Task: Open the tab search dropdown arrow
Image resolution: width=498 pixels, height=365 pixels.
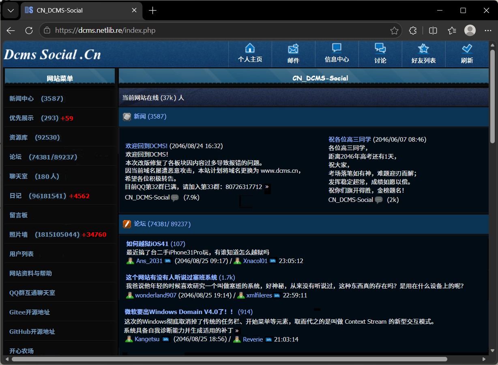Action: click(11, 11)
